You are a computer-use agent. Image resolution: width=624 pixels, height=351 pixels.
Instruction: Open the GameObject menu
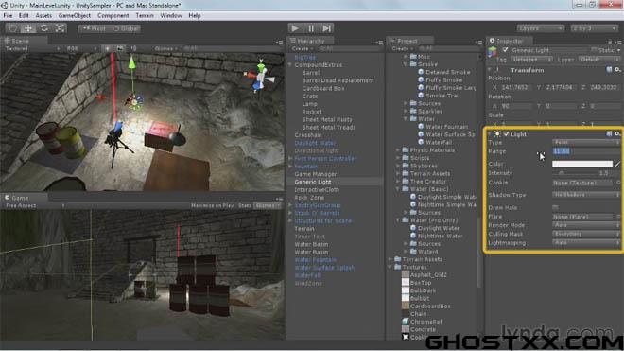click(x=75, y=15)
